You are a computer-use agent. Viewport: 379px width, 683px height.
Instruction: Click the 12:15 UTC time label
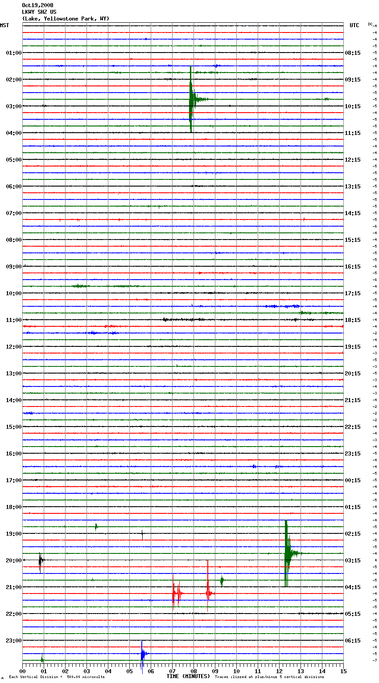click(x=353, y=160)
